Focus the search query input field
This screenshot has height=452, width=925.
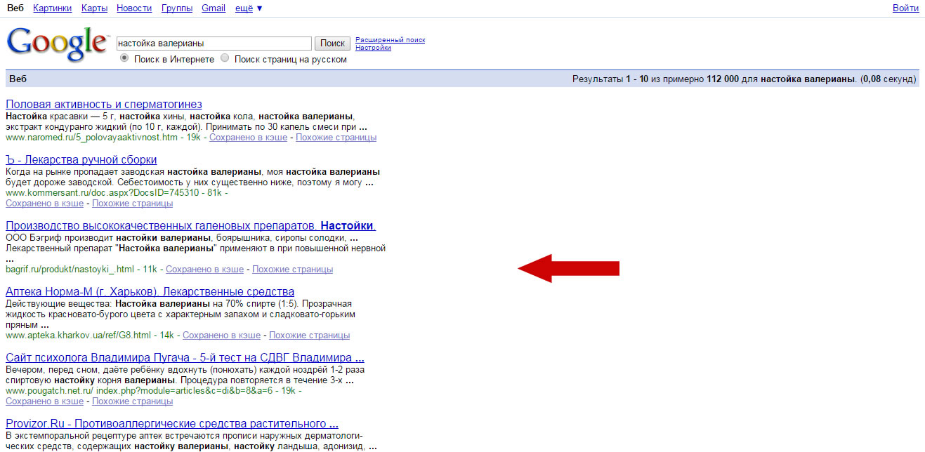coord(214,44)
